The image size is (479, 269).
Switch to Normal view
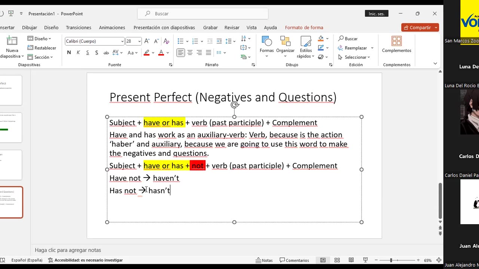coord(323,260)
